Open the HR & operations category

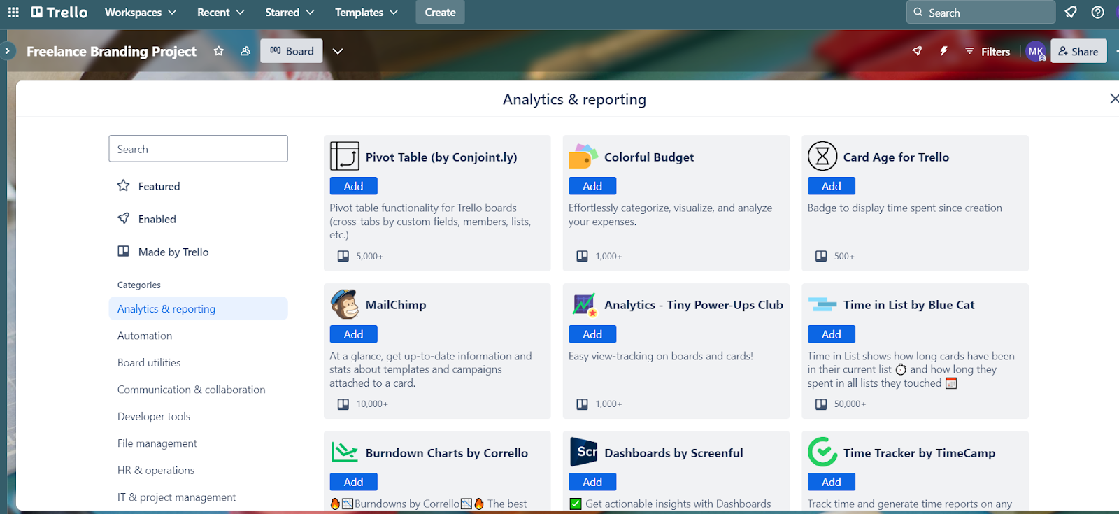156,470
